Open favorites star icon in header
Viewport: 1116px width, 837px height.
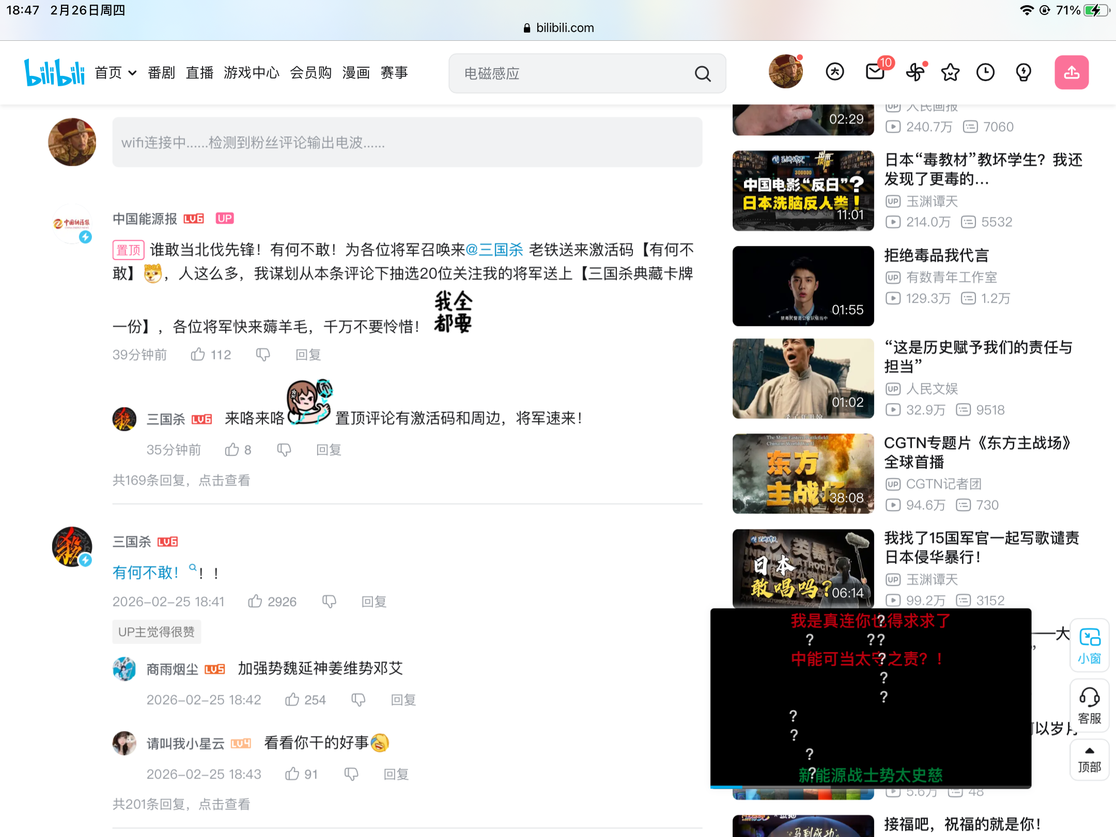[950, 72]
